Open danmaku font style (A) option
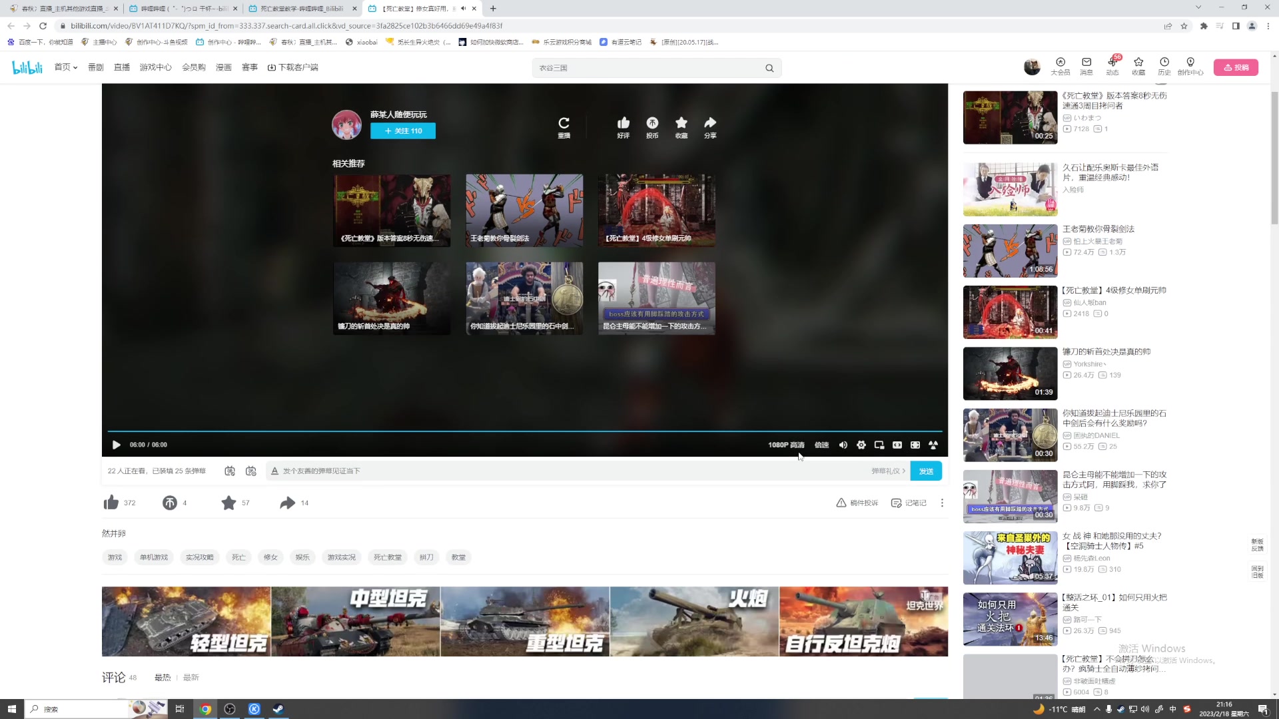Viewport: 1279px width, 719px height. coord(274,471)
